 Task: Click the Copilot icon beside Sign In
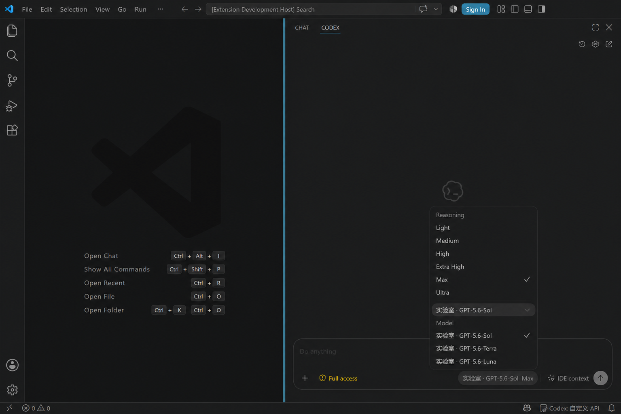[453, 9]
